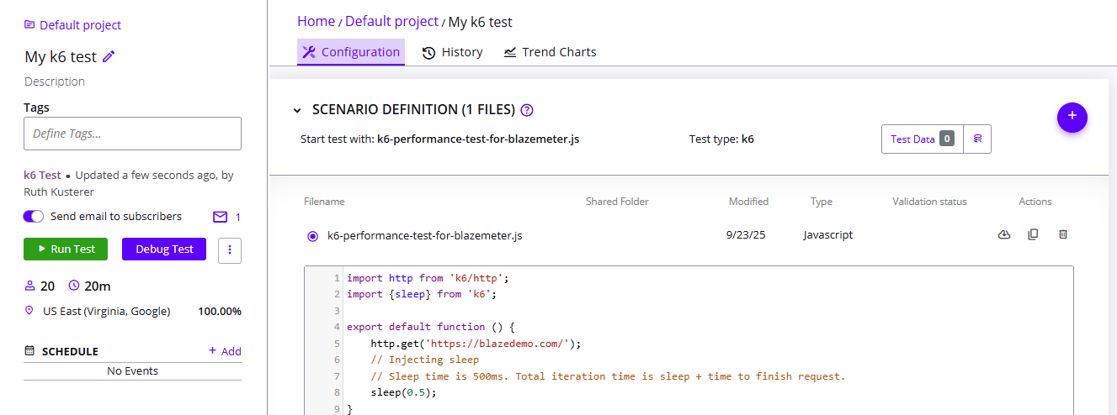
Task: Go to Default project breadcrumb link
Action: (x=391, y=22)
